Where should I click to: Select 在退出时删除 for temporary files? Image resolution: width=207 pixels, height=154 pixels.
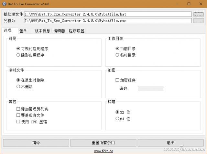(18, 80)
